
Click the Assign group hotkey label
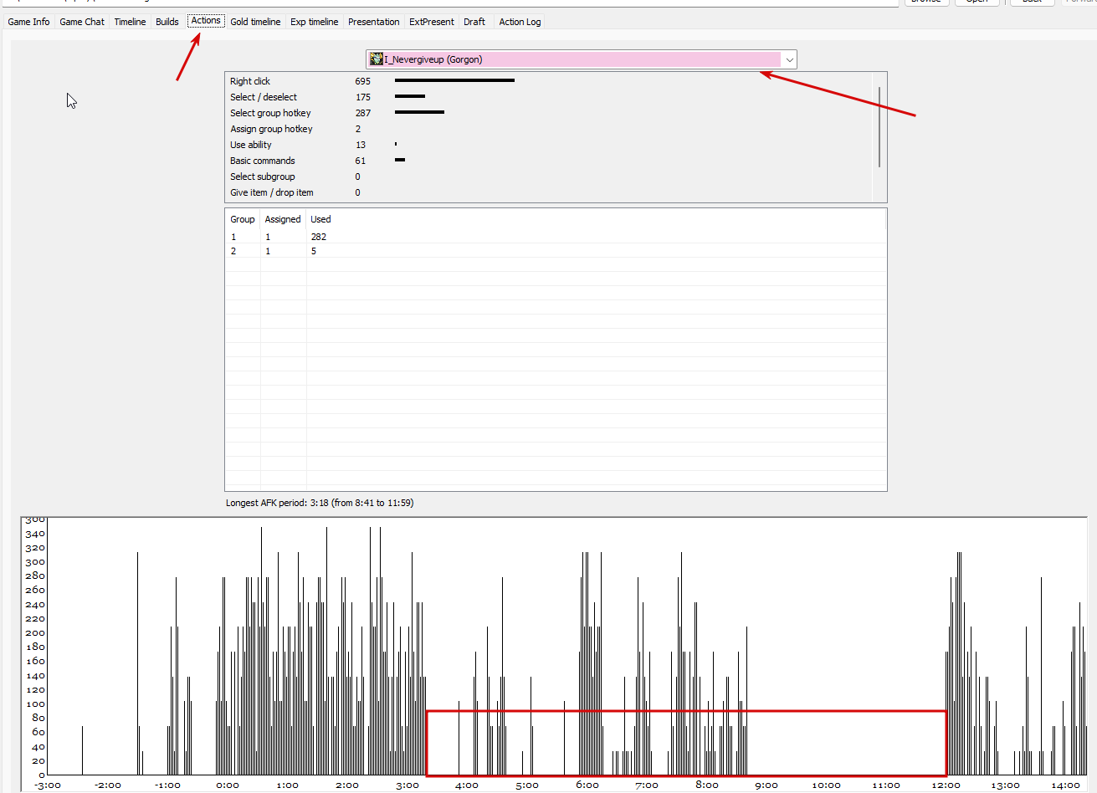coord(271,129)
